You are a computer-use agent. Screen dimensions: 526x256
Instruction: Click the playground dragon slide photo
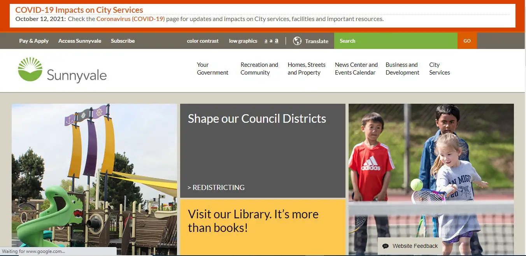94,179
